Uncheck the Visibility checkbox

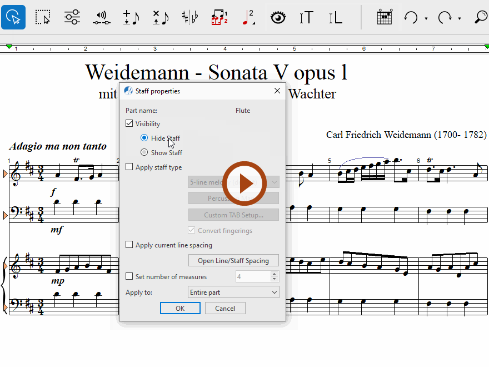tap(129, 123)
